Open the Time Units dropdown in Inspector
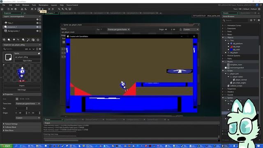The height and width of the screenshot is (148, 263). pyautogui.click(x=28, y=104)
